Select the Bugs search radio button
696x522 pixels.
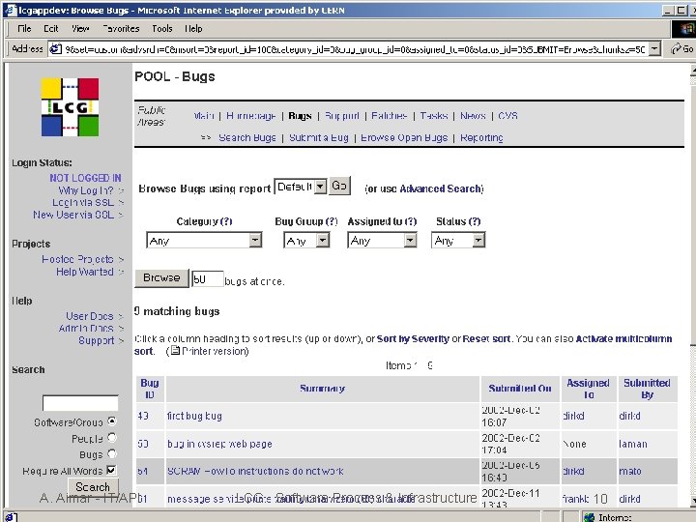coord(112,453)
